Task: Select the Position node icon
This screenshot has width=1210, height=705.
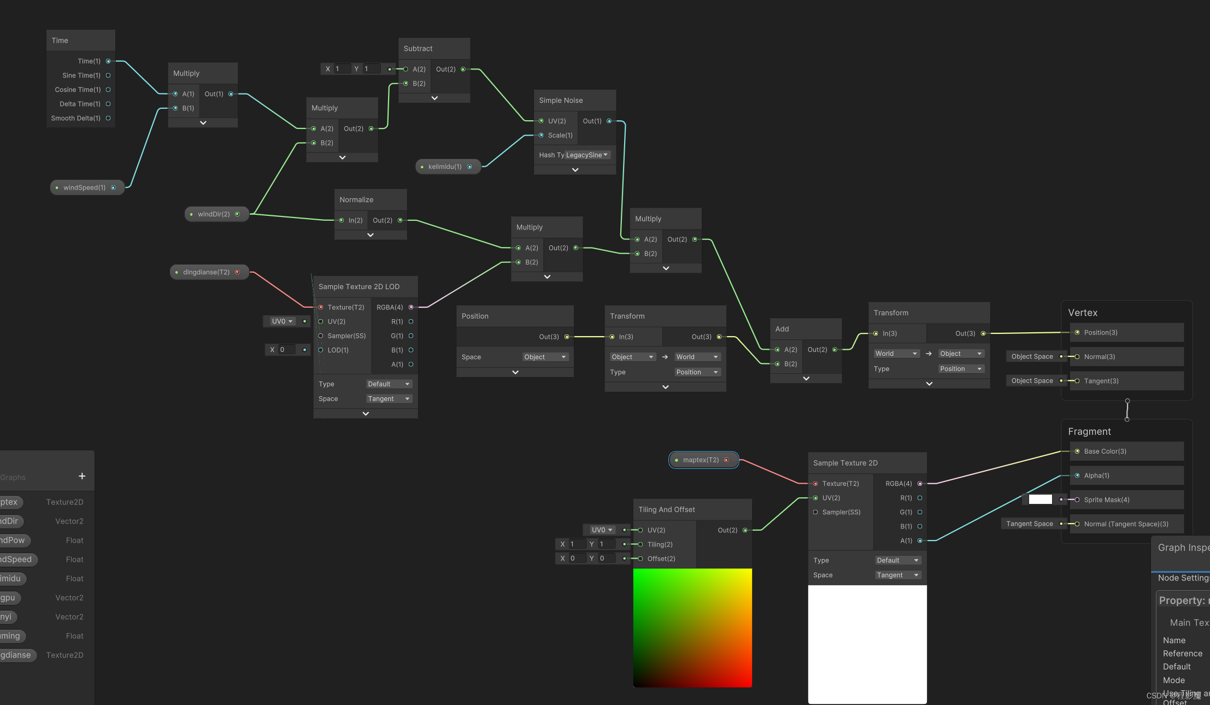Action: (475, 315)
